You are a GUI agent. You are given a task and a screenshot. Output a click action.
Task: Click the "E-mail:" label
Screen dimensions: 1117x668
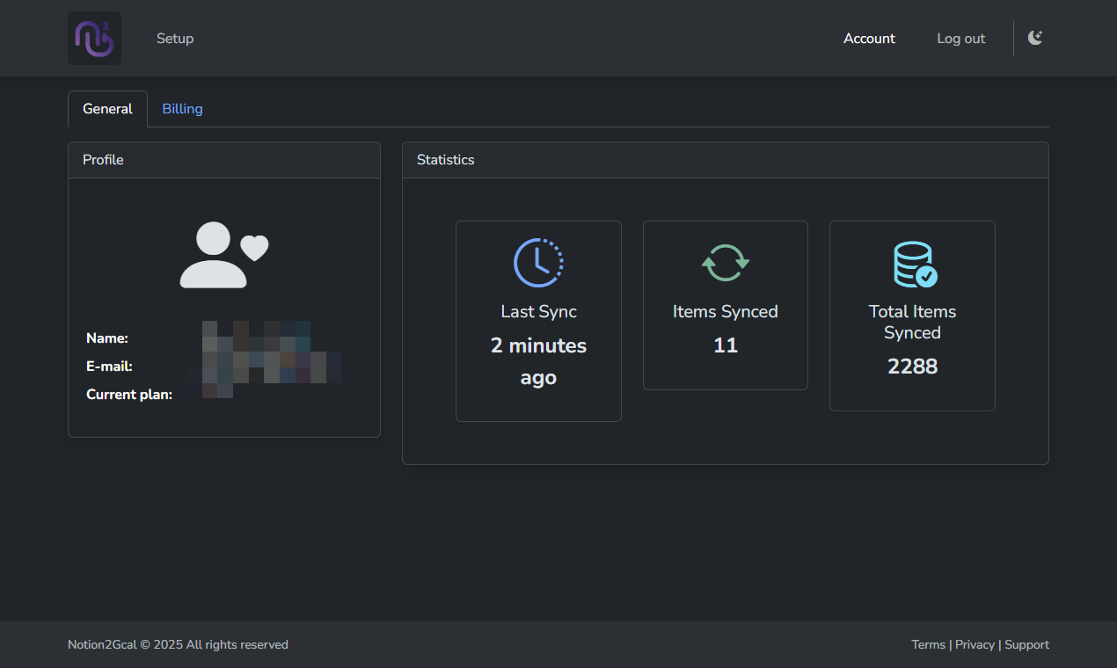click(109, 367)
